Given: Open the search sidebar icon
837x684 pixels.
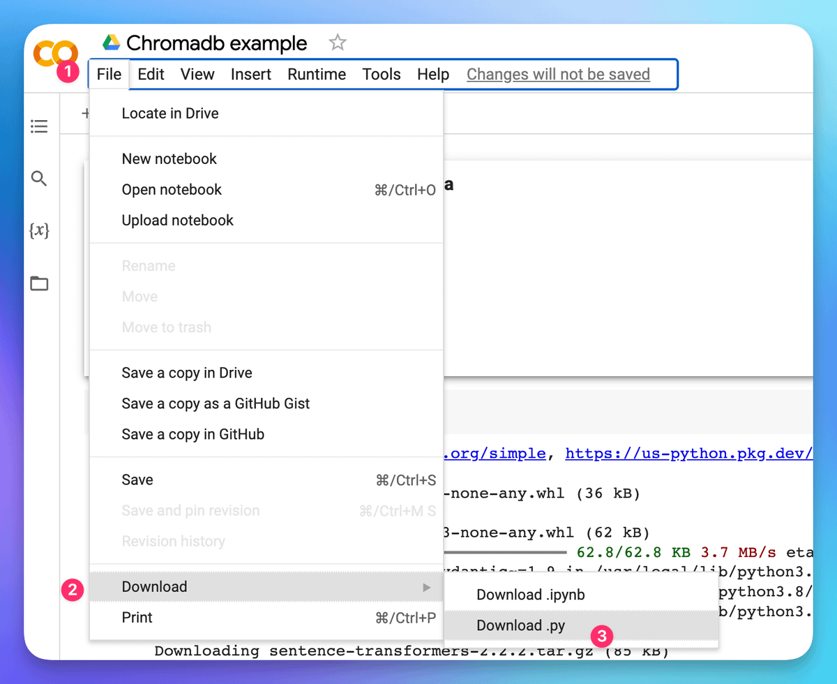Looking at the screenshot, I should 39,179.
